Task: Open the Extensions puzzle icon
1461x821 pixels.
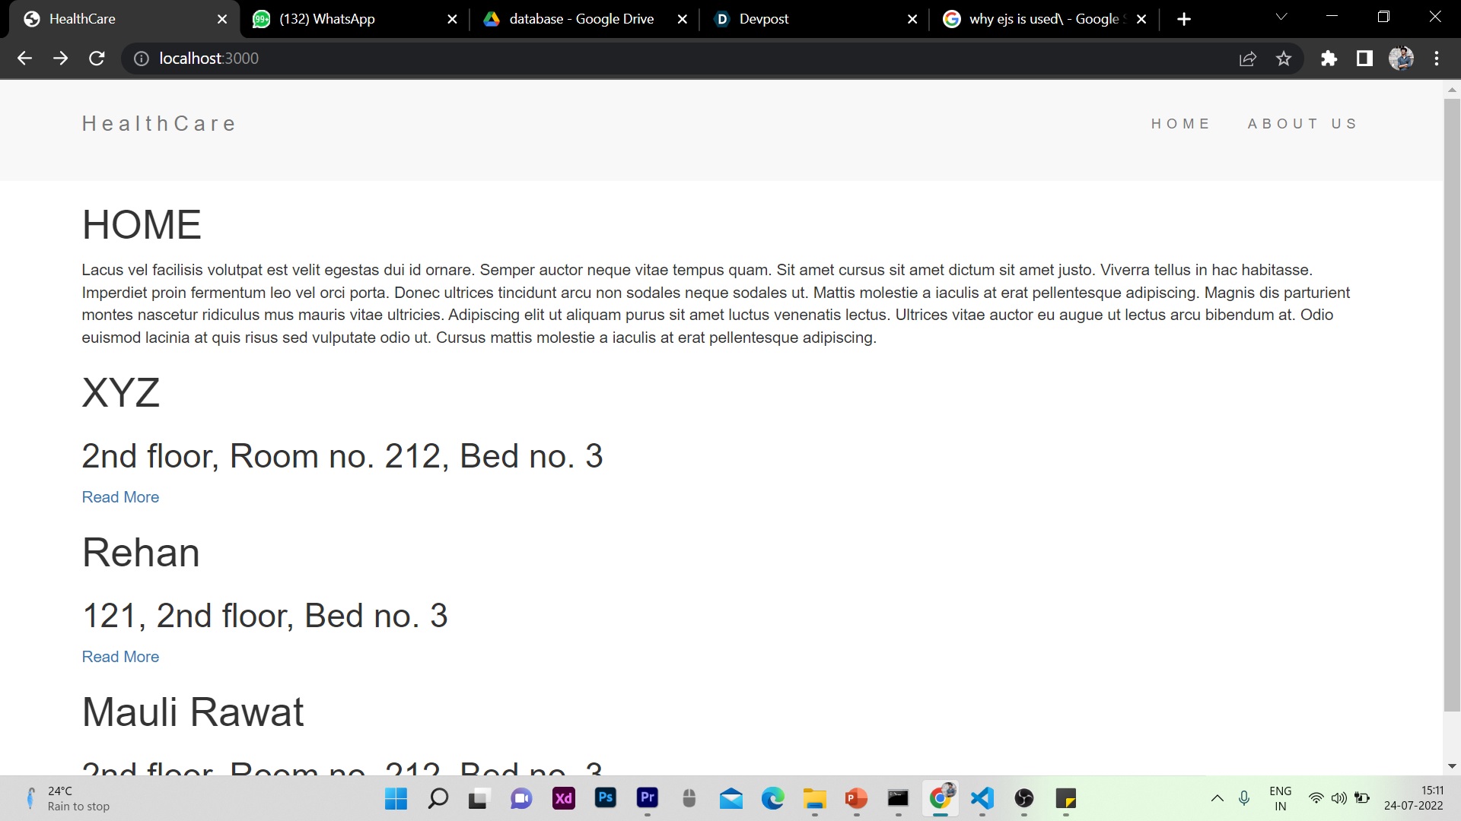Action: pos(1329,59)
